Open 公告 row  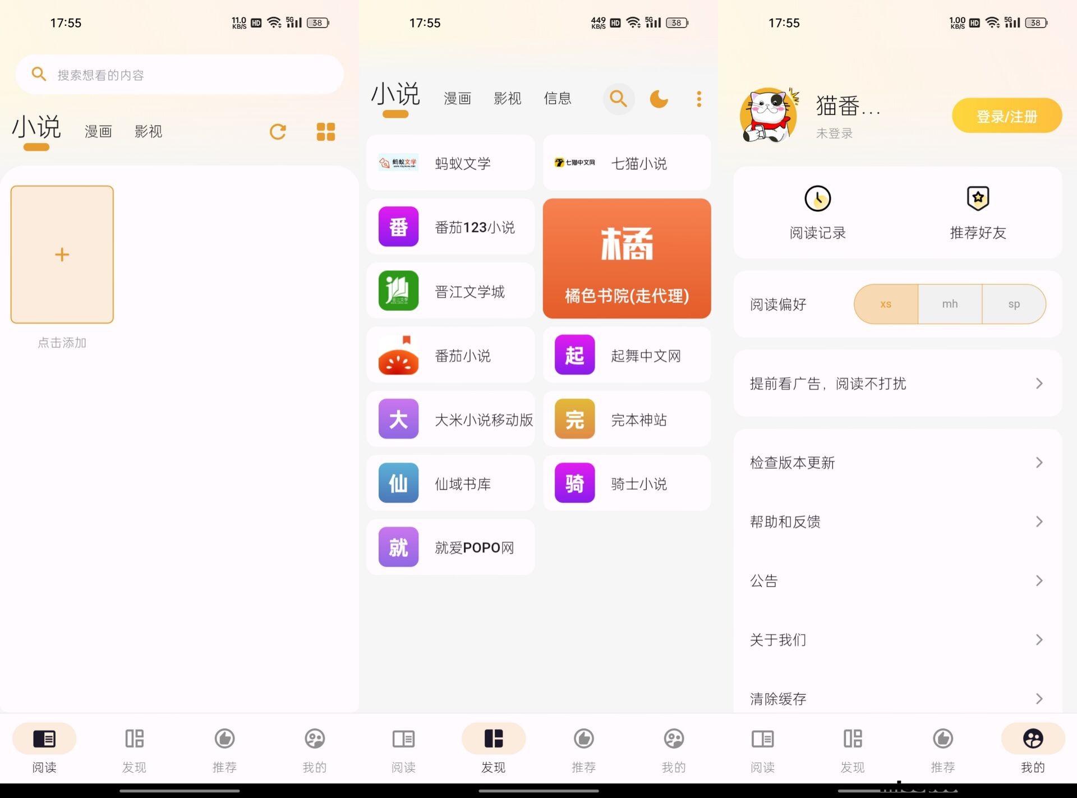tap(897, 581)
